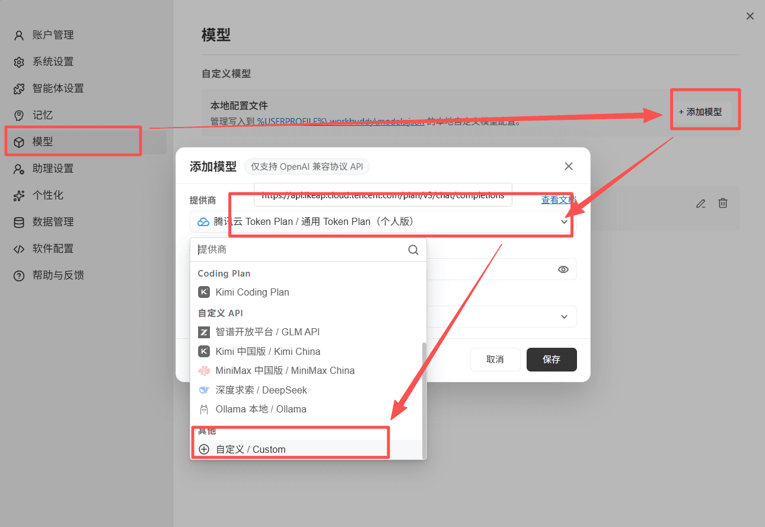The height and width of the screenshot is (527, 765).
Task: Click the 仅支持 OpenAI 兼容协议 API badge
Action: coord(307,167)
